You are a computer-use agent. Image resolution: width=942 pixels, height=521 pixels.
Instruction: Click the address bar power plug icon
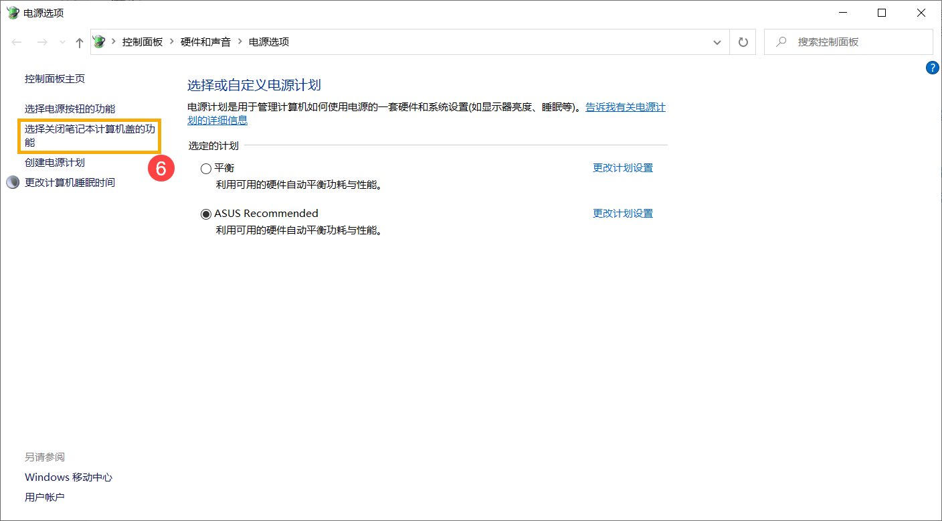pos(100,42)
